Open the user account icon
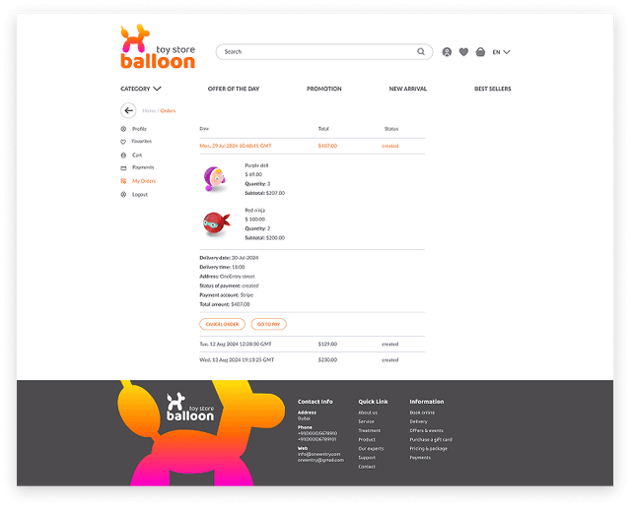 pos(448,52)
